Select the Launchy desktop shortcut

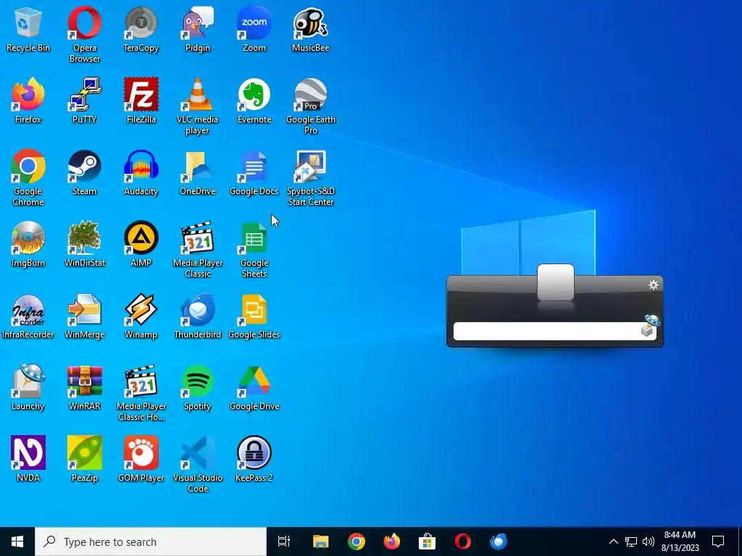(28, 388)
